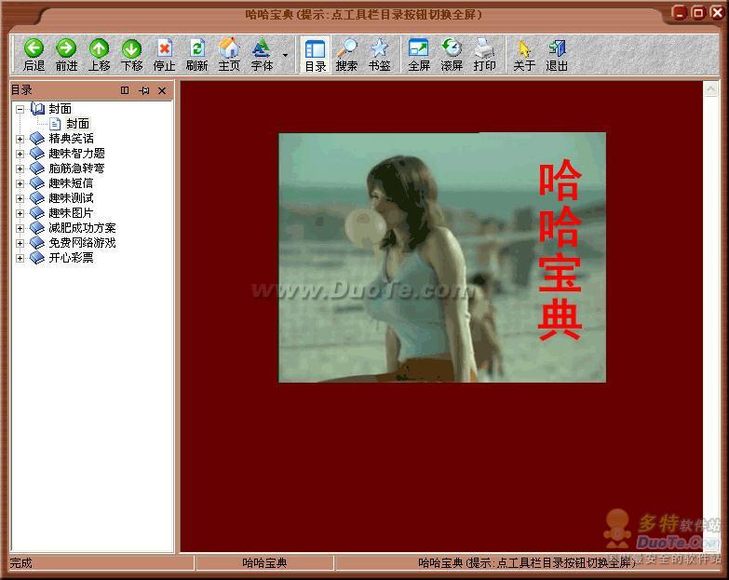Open the 字体 (Font) dropdown arrow
Viewport: 729px width, 580px height.
pos(285,55)
